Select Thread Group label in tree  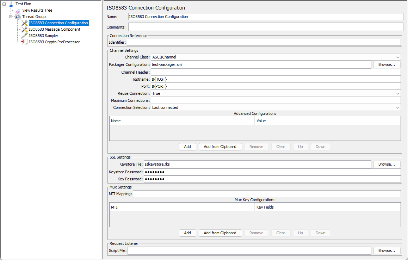pyautogui.click(x=34, y=17)
